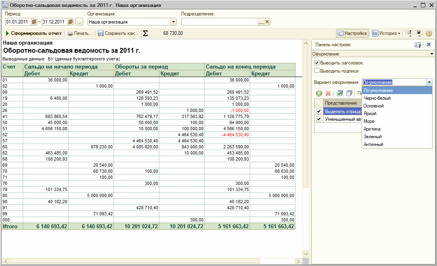
Task: Click the restore settings icon
Action: (408, 33)
